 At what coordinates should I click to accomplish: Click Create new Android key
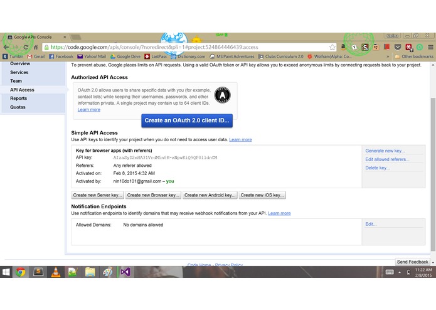point(210,195)
